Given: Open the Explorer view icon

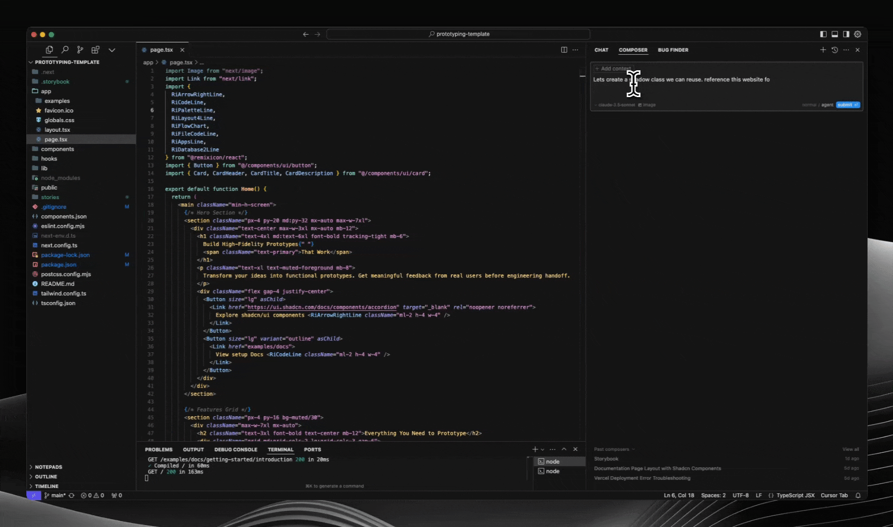Looking at the screenshot, I should point(49,50).
